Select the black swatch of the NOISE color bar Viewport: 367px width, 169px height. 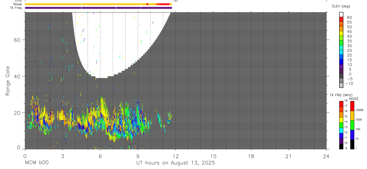point(352,144)
